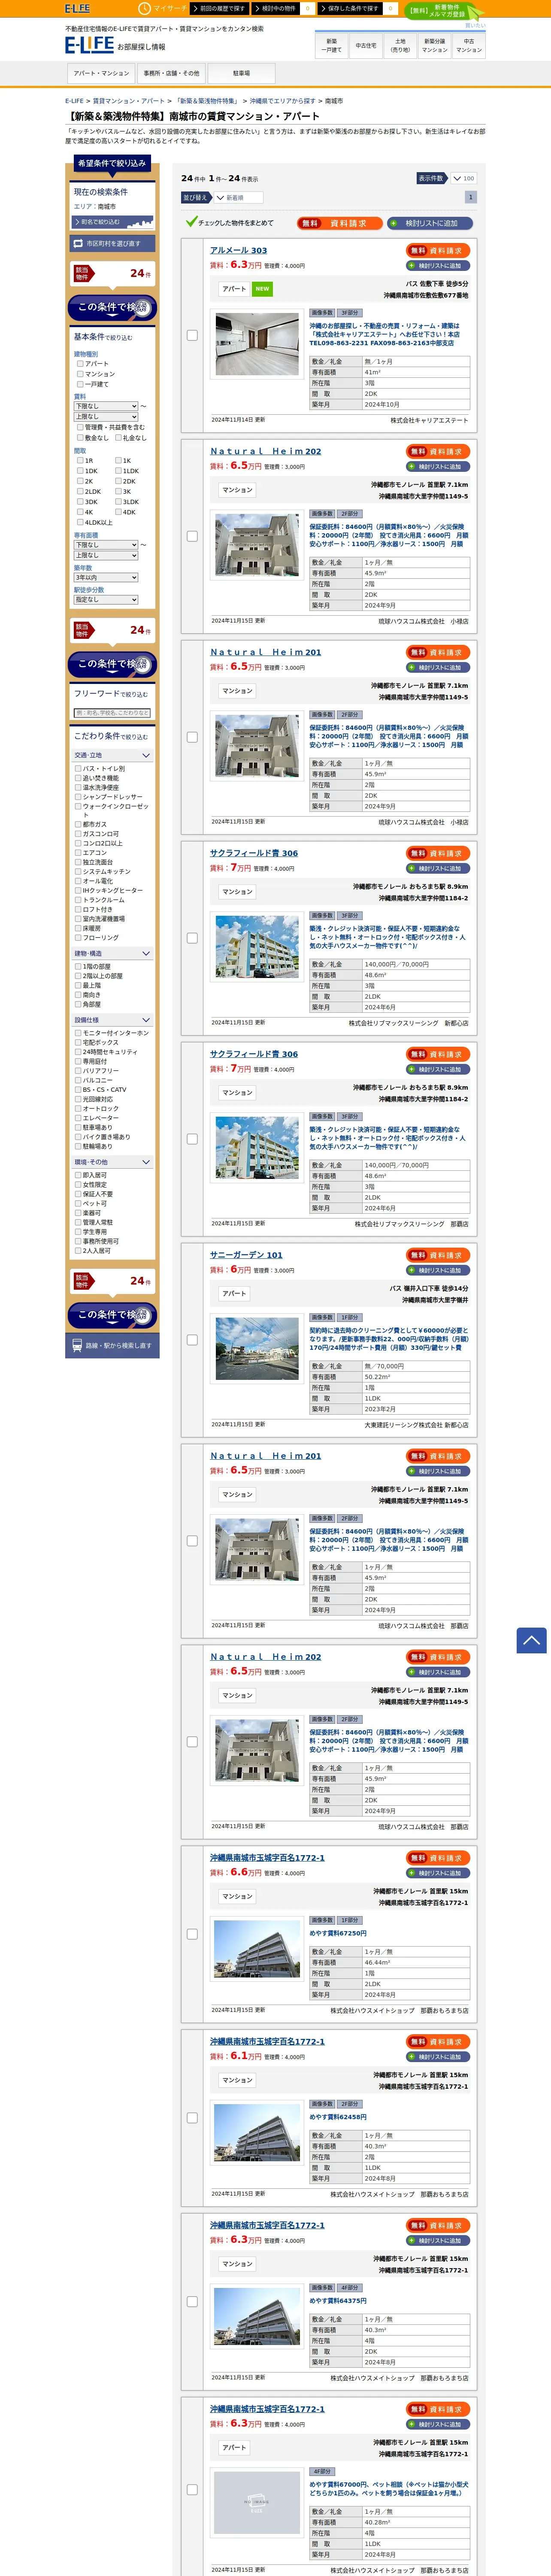551x2576 pixels.
Task: Click the NEW badge on アルメール 303
Action: coord(262,289)
